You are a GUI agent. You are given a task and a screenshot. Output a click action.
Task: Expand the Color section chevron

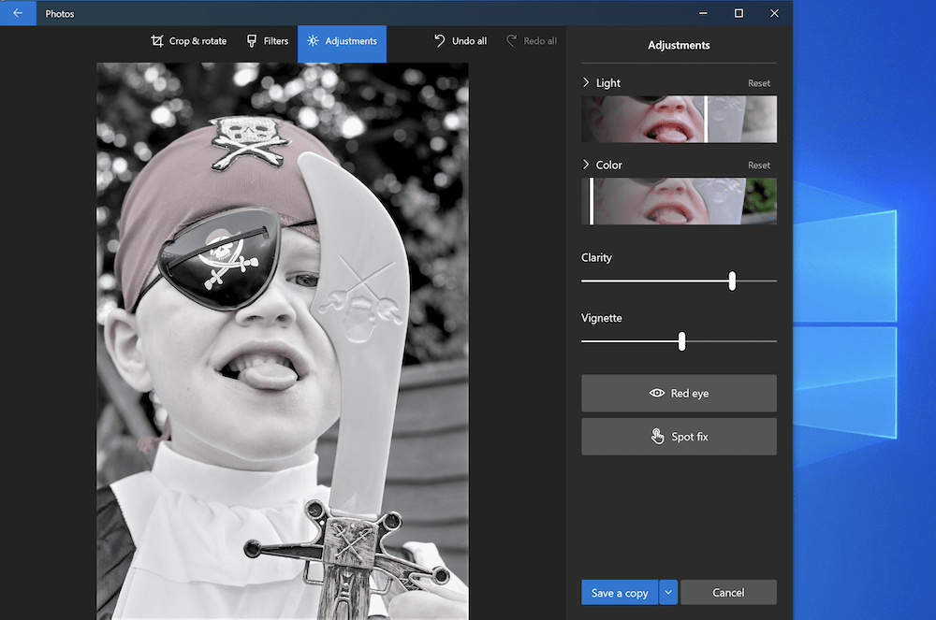click(587, 166)
